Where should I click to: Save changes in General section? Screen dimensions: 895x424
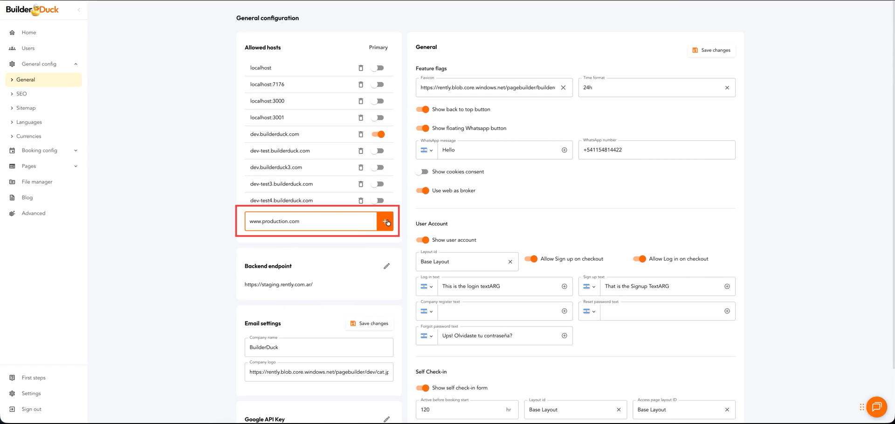click(711, 50)
